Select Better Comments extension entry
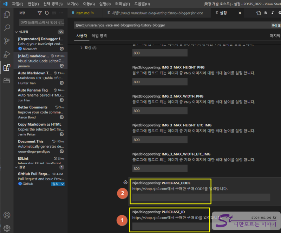 tap(41, 112)
